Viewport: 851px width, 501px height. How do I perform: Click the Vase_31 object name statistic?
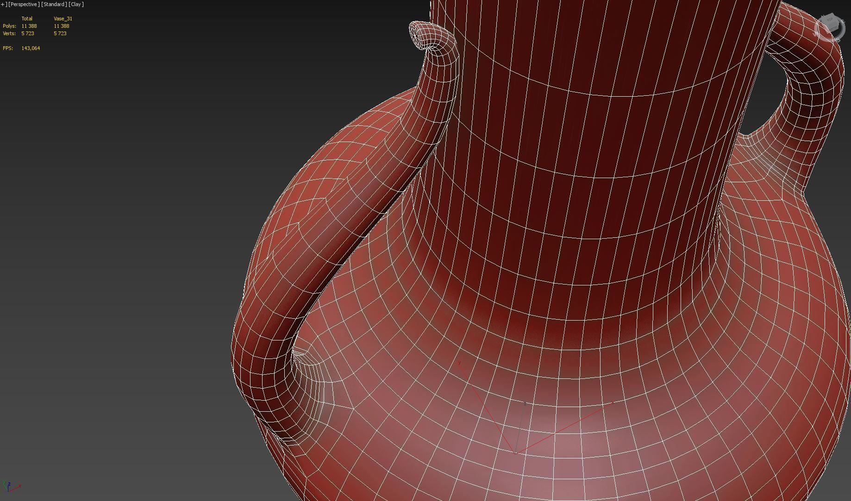63,19
